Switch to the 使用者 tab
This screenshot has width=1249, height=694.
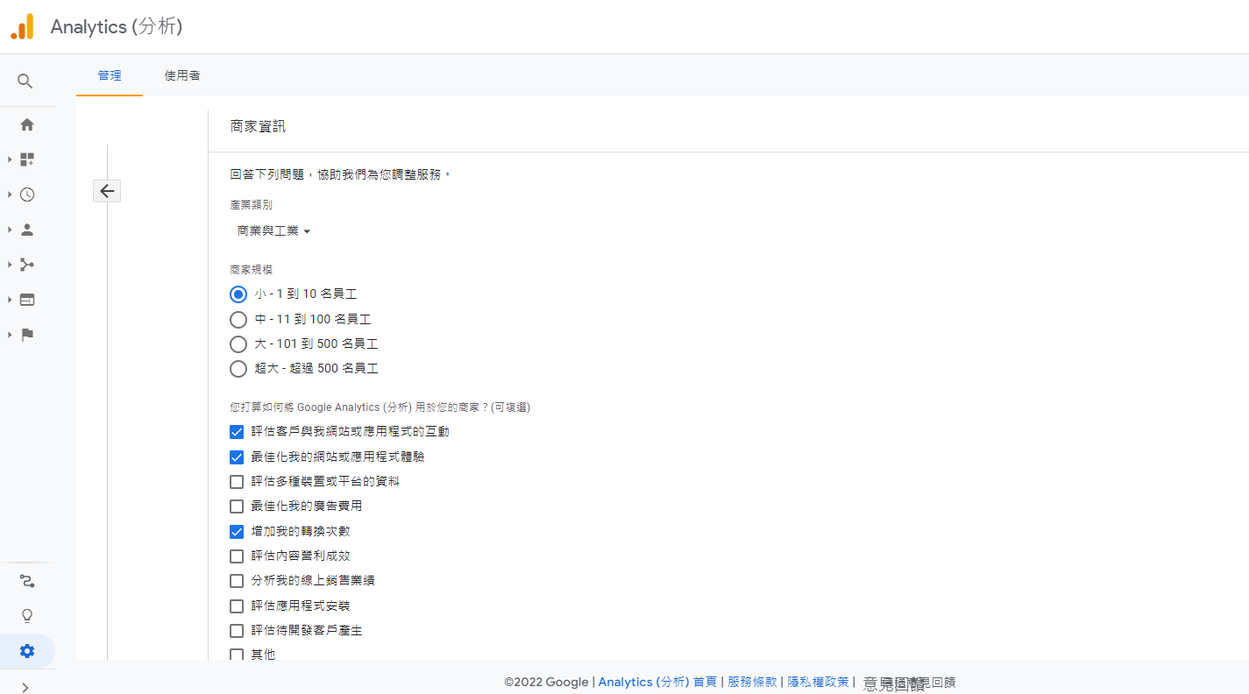pyautogui.click(x=182, y=75)
